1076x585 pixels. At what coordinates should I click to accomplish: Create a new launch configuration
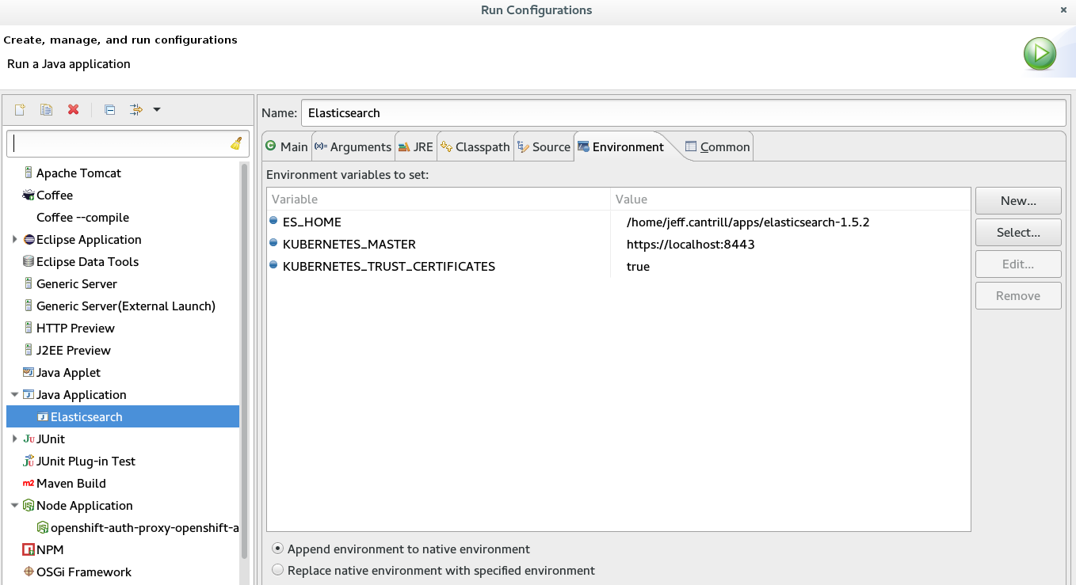20,110
